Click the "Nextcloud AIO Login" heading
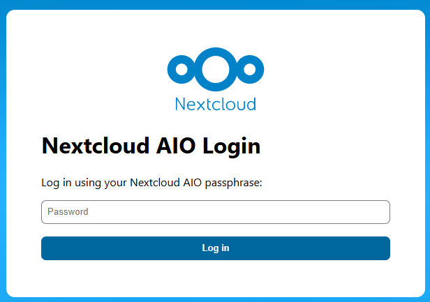Image resolution: width=430 pixels, height=302 pixels. coord(151,146)
